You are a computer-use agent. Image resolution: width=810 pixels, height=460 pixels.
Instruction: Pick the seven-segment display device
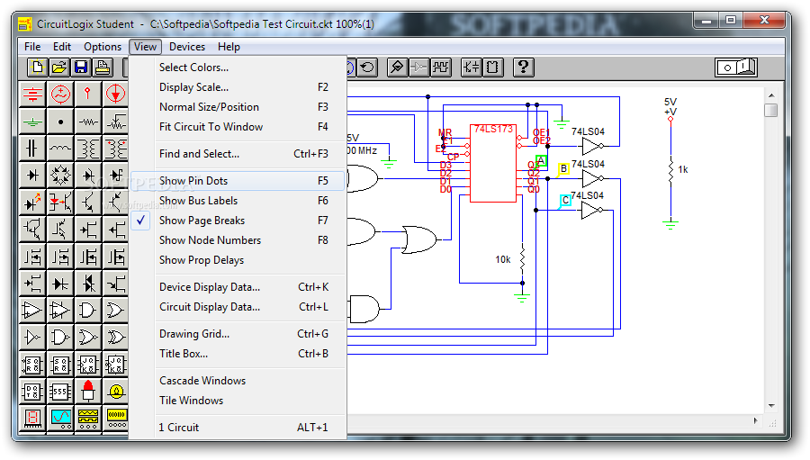32,418
